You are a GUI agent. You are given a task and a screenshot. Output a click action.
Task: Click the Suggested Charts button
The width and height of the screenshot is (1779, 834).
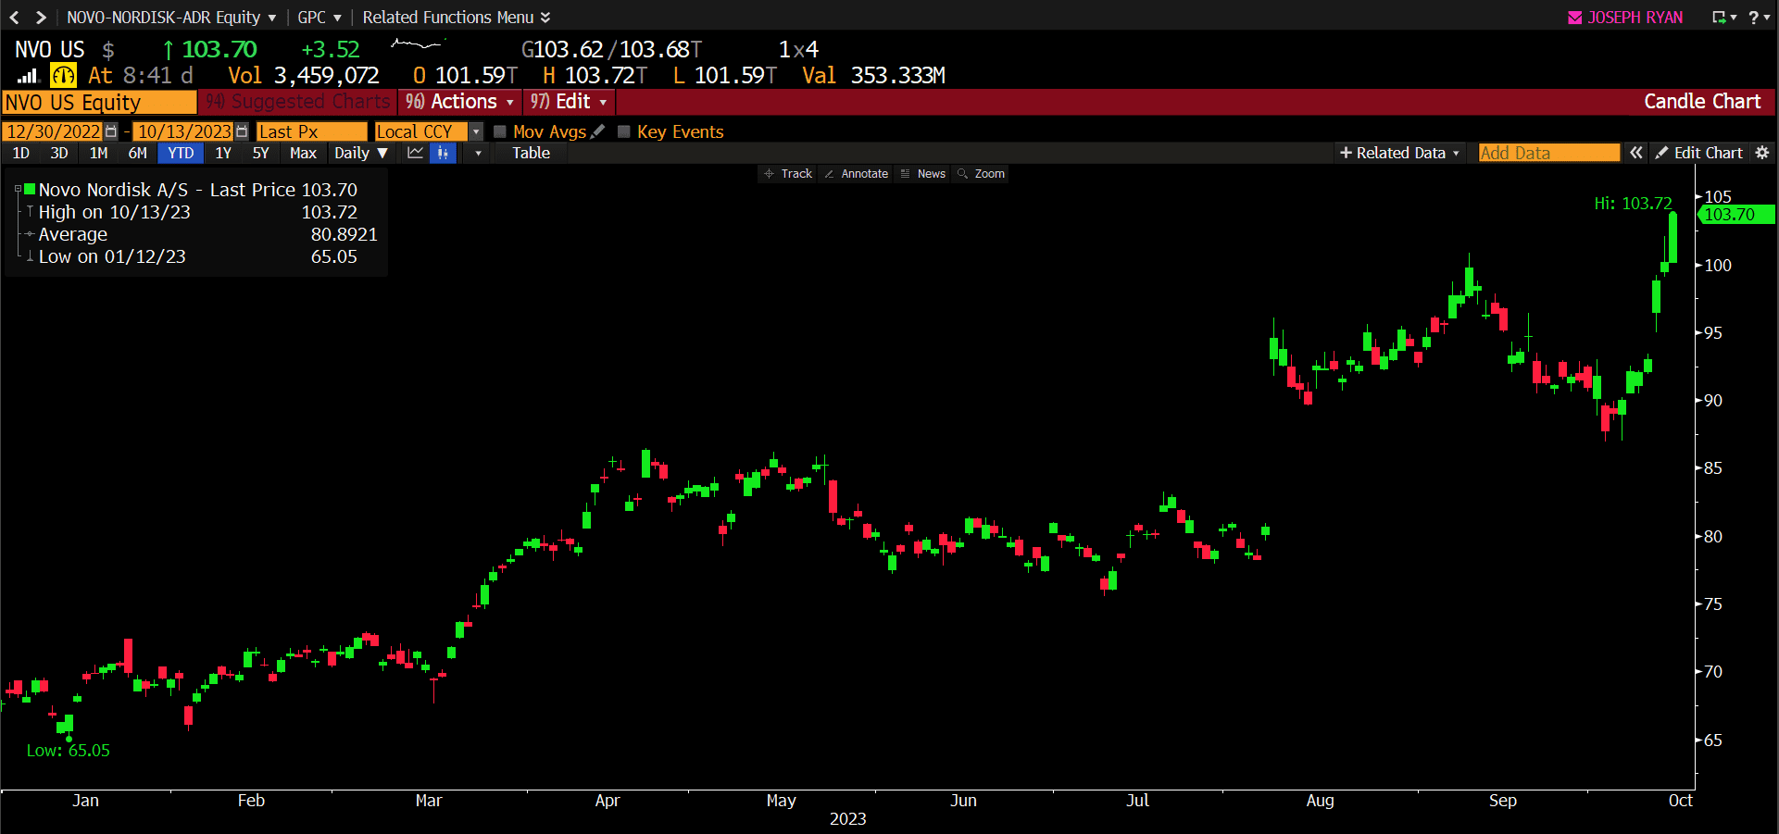click(298, 102)
